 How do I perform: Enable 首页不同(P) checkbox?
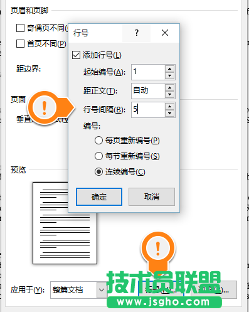pos(20,44)
